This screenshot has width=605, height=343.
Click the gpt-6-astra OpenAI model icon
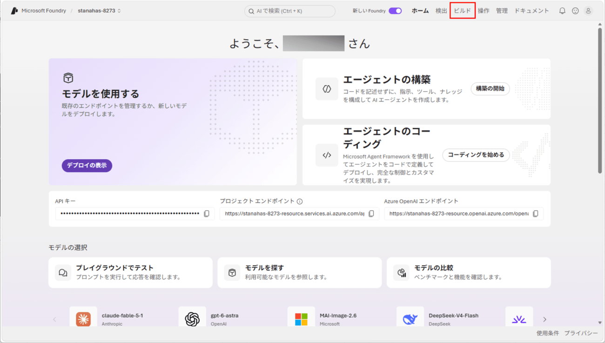pyautogui.click(x=192, y=319)
